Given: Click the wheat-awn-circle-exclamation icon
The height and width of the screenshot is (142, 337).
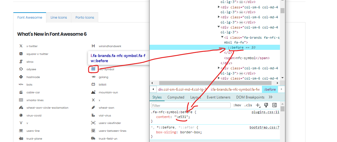Looking at the screenshot, I should click(21, 108).
